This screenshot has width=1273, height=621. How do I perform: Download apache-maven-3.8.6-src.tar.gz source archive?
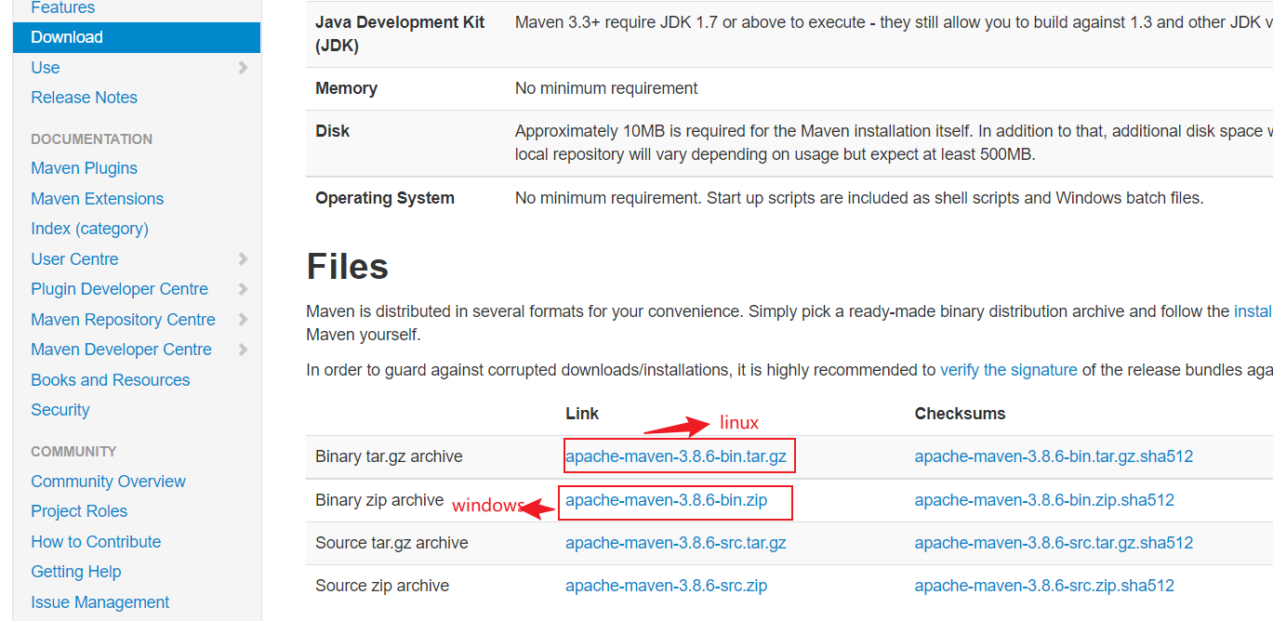pos(675,543)
